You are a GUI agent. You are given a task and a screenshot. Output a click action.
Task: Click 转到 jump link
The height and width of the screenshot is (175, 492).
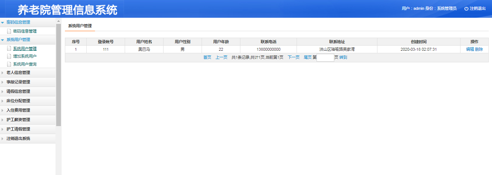[343, 57]
